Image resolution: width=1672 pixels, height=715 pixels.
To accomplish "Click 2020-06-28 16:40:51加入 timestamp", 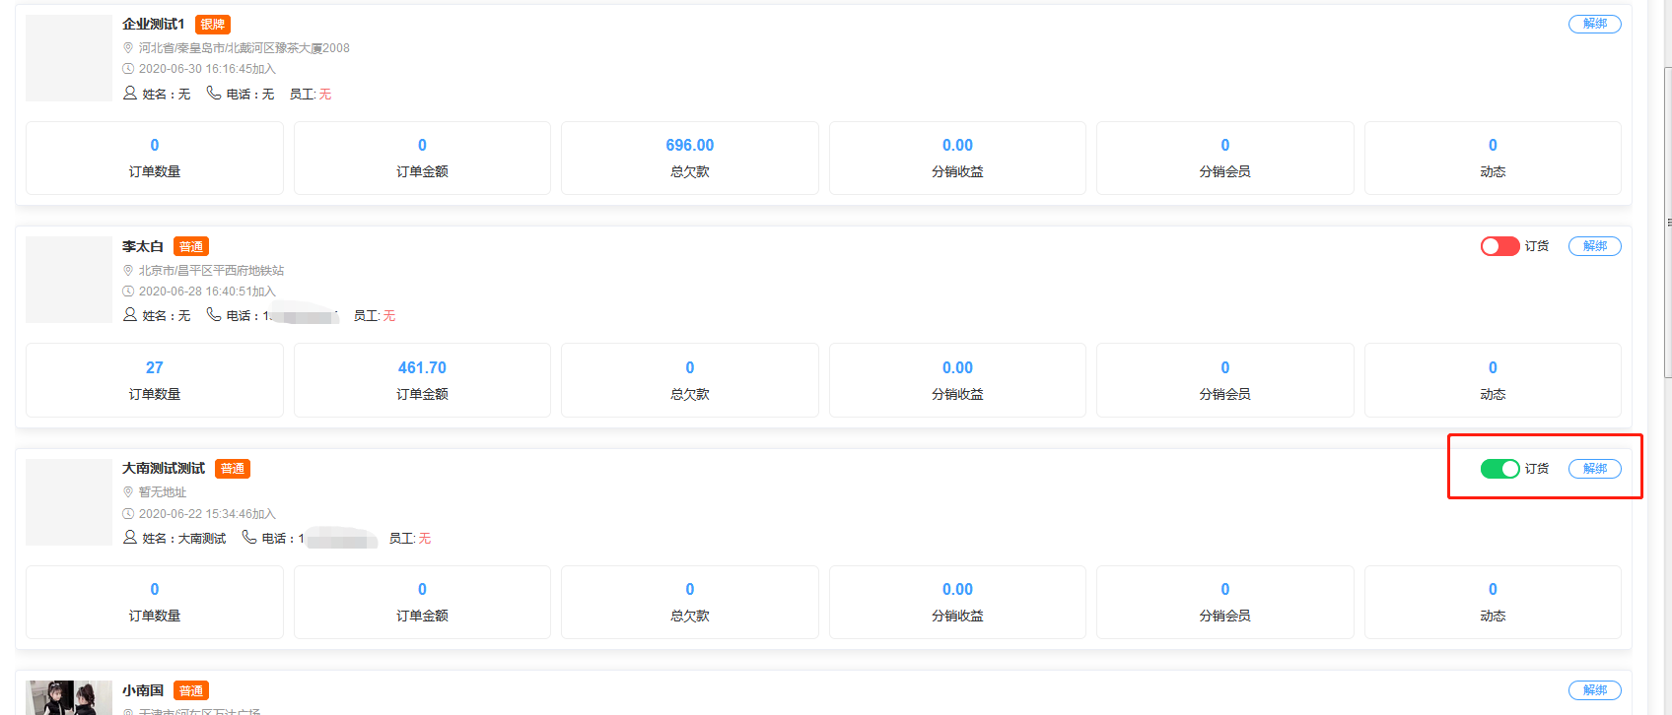I will 207,292.
